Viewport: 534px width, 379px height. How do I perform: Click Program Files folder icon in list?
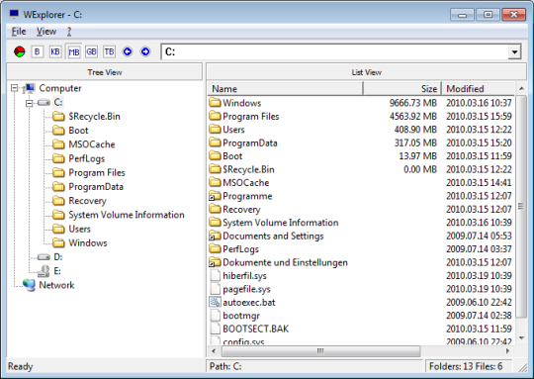click(215, 116)
